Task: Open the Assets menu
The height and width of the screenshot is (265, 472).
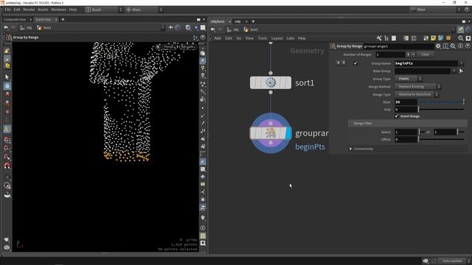Action: (x=43, y=10)
